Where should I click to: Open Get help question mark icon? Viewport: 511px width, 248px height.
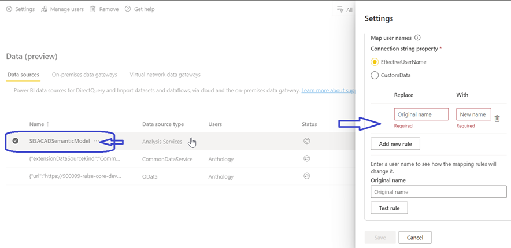[128, 9]
